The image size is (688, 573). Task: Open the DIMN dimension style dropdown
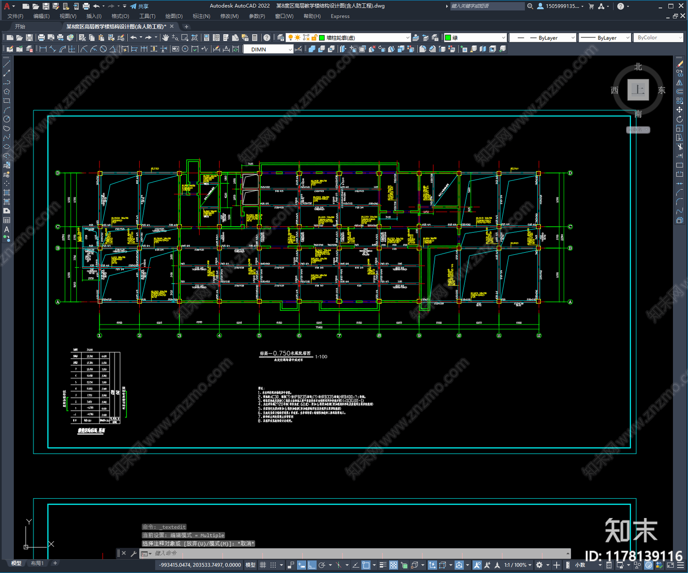coord(268,49)
